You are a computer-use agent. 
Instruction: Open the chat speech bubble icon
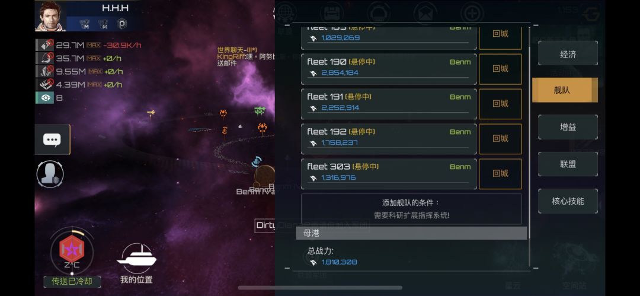52,140
